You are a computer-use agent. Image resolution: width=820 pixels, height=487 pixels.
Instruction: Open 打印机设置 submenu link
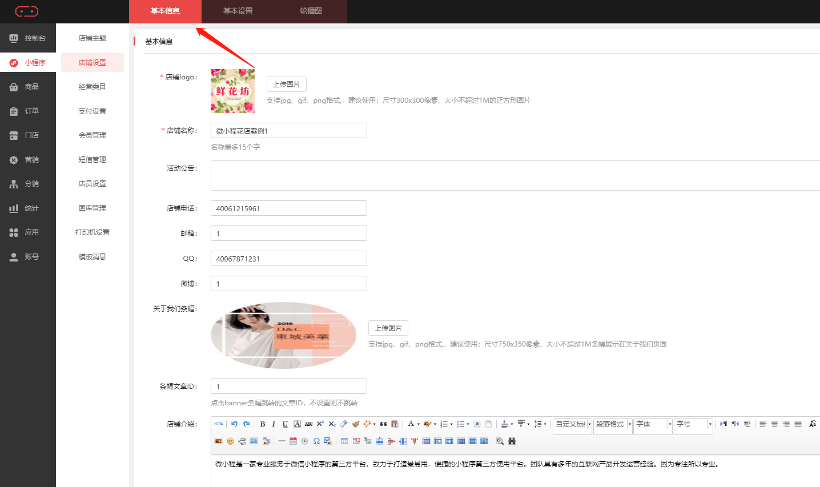point(93,232)
